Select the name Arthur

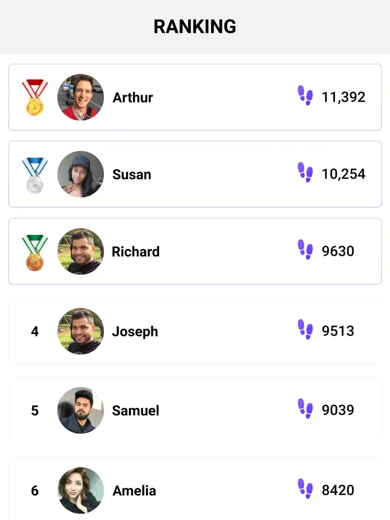[133, 97]
